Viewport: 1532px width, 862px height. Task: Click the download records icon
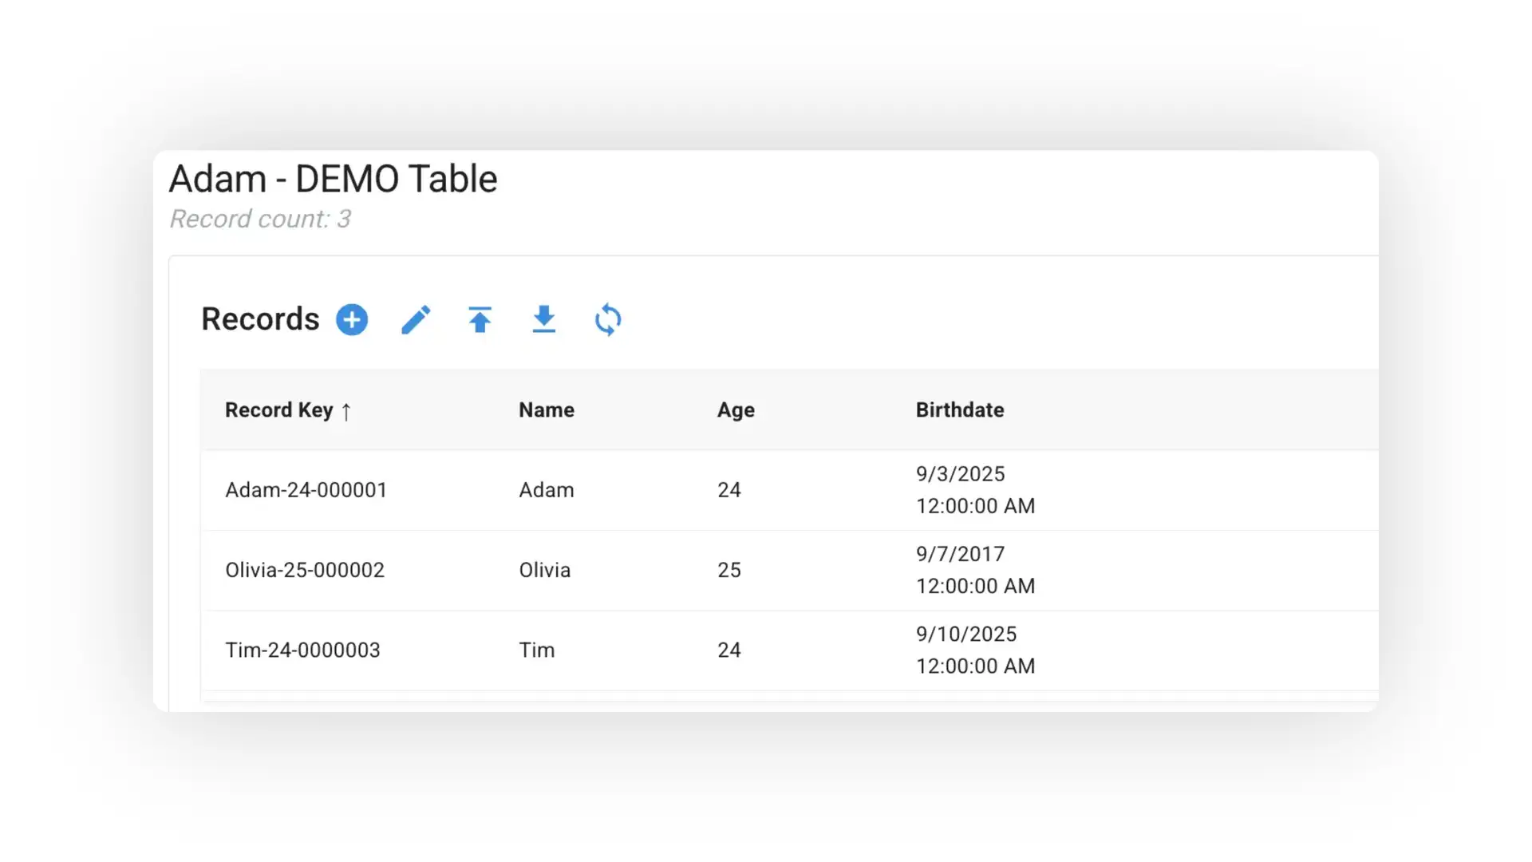(x=543, y=319)
